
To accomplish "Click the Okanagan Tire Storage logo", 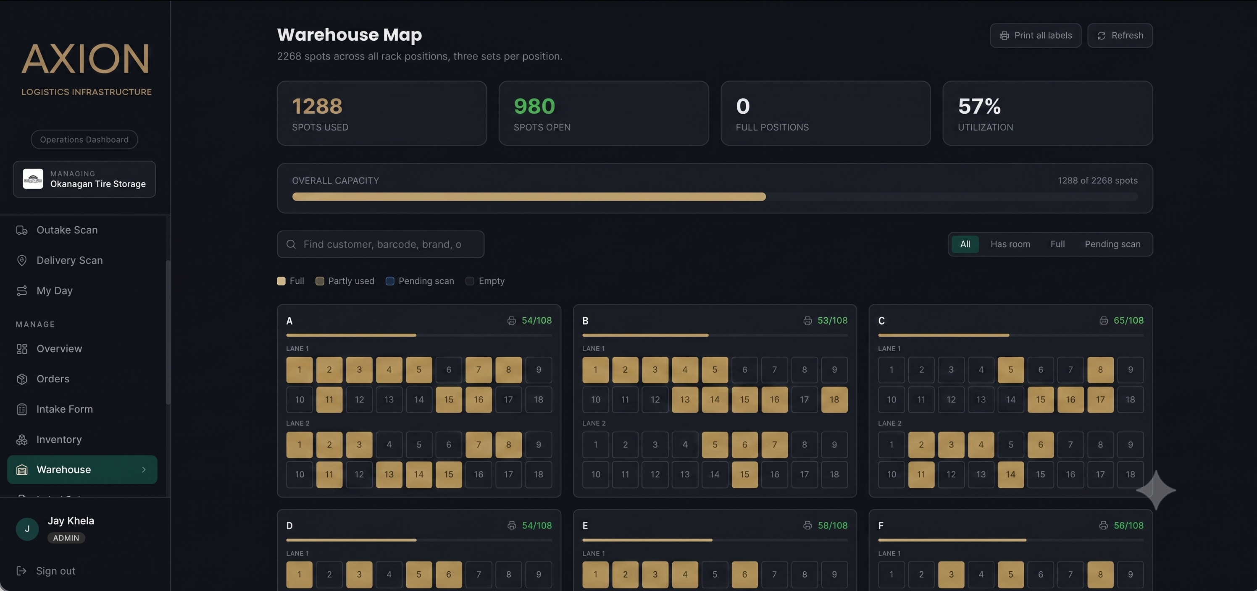I will (33, 179).
